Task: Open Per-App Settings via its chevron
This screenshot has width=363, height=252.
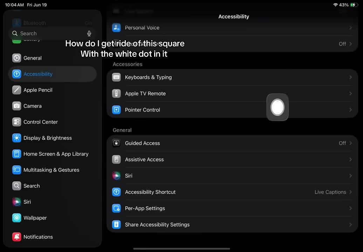Action: (350, 208)
